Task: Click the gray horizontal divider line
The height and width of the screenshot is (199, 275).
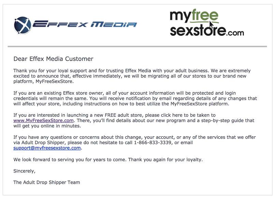Action: pyautogui.click(x=137, y=46)
